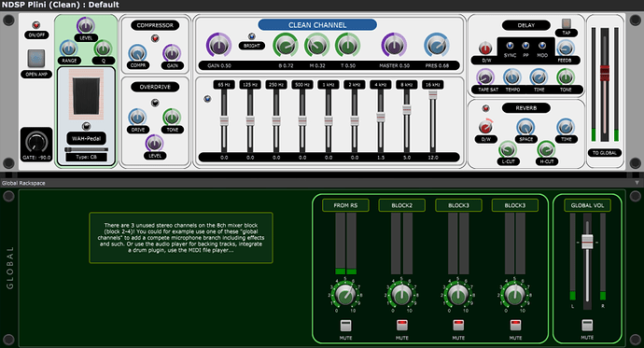Enable the delay SYNC LED

tap(511, 45)
